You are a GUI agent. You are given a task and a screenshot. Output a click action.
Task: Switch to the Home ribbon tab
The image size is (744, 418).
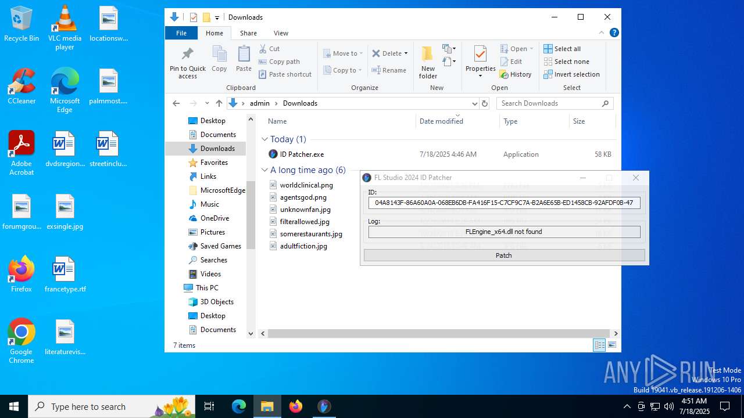tap(214, 33)
